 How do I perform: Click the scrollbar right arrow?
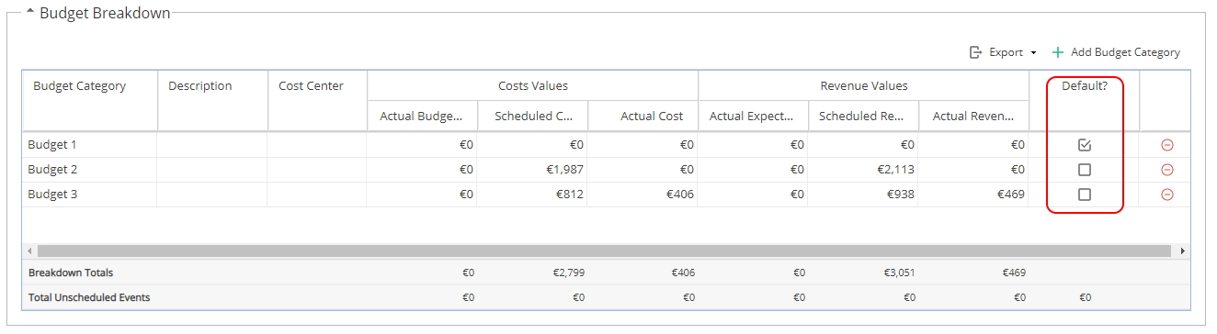[1182, 250]
